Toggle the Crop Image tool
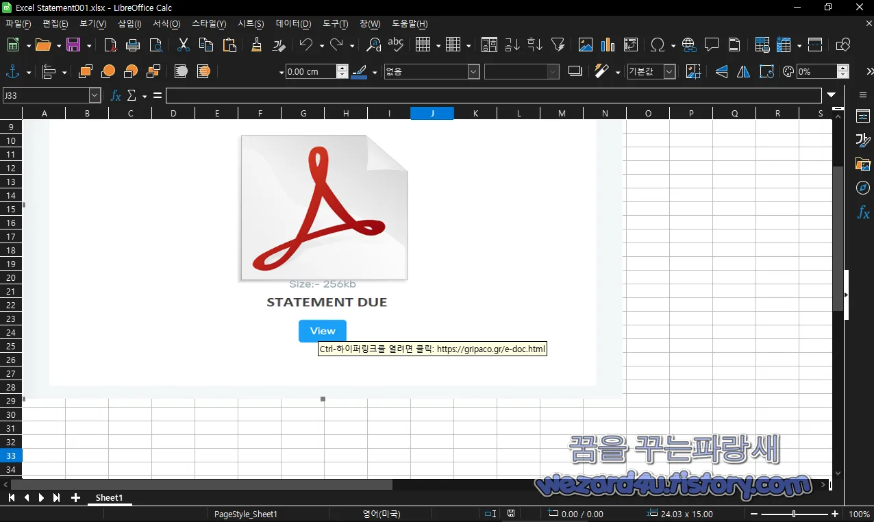Screen dimensions: 874x522 pyautogui.click(x=693, y=71)
